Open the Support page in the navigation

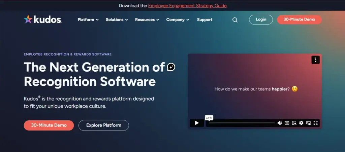pos(205,20)
